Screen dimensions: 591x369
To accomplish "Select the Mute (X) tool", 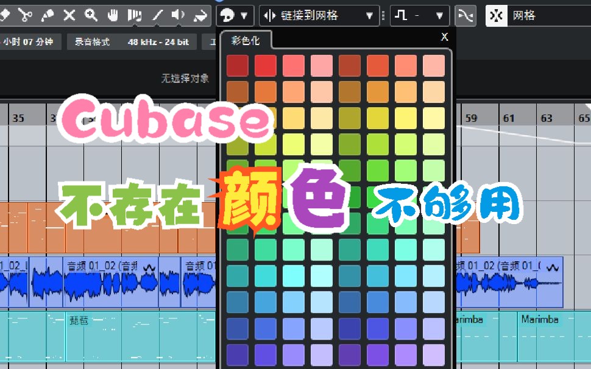I will coord(68,16).
